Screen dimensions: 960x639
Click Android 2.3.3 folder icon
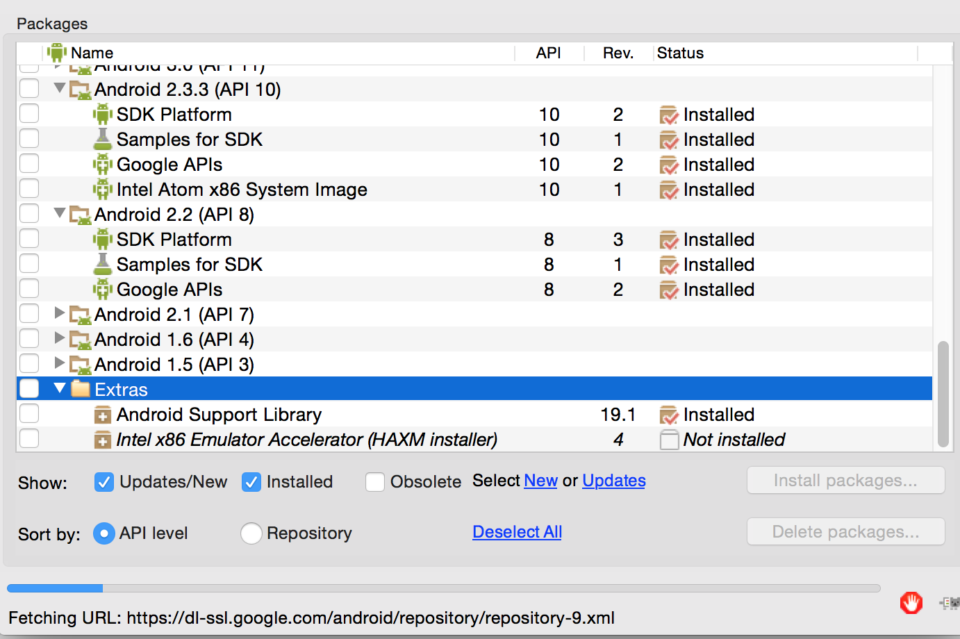[x=81, y=90]
